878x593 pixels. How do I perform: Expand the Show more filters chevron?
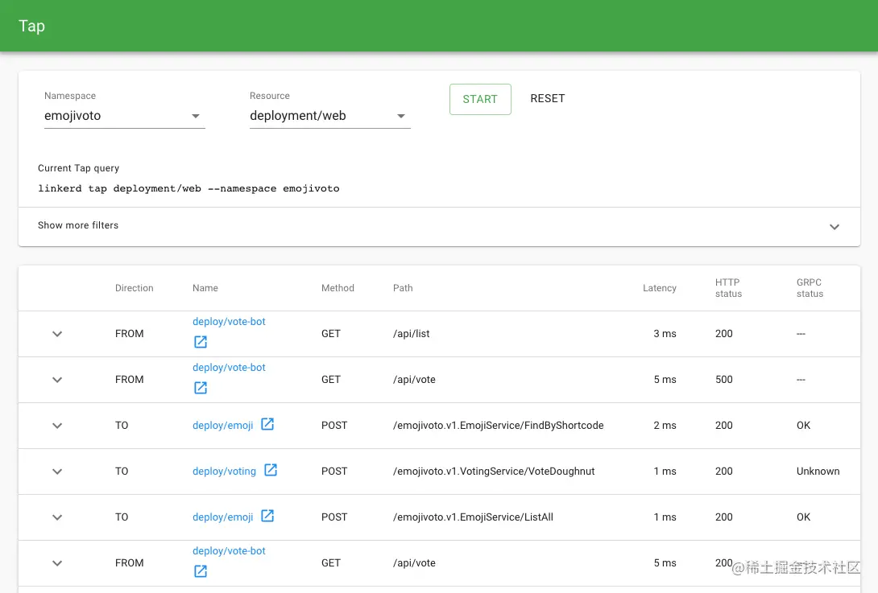click(835, 227)
